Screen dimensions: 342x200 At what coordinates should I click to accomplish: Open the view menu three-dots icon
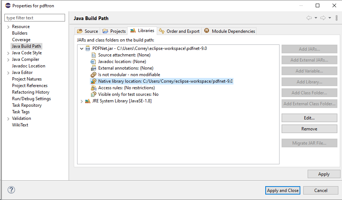pyautogui.click(x=337, y=18)
